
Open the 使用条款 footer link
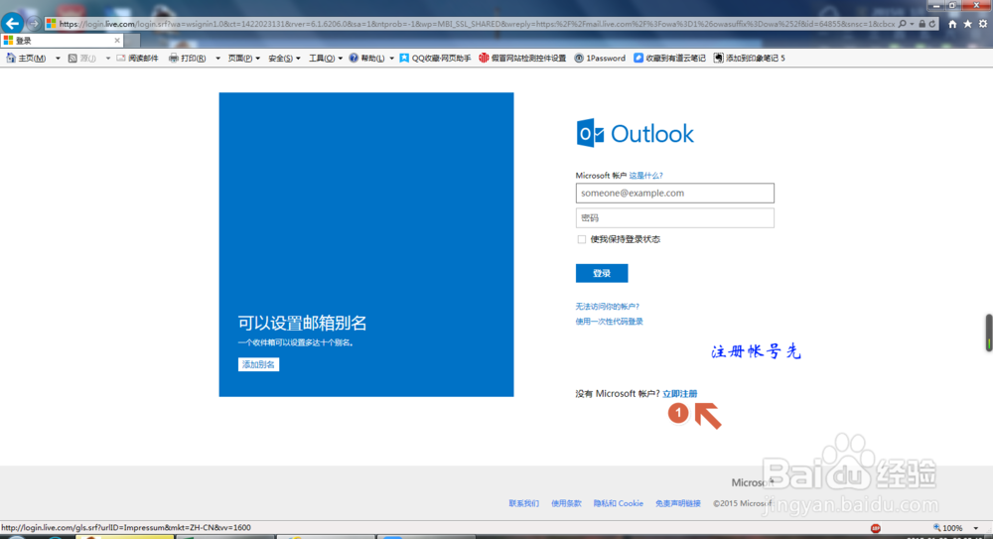click(x=566, y=503)
